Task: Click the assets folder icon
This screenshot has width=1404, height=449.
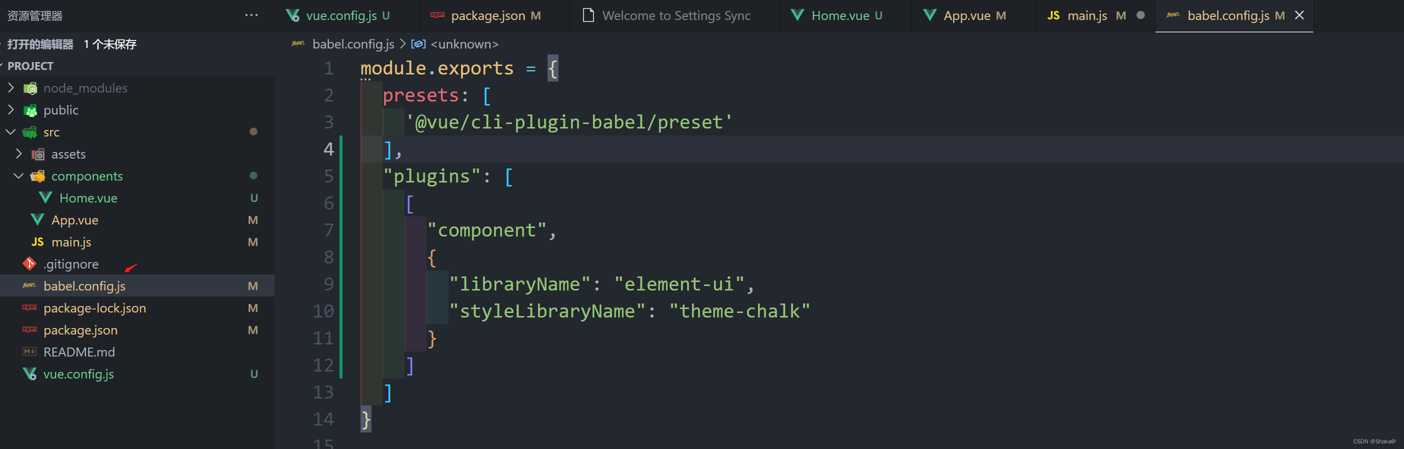Action: coord(38,154)
